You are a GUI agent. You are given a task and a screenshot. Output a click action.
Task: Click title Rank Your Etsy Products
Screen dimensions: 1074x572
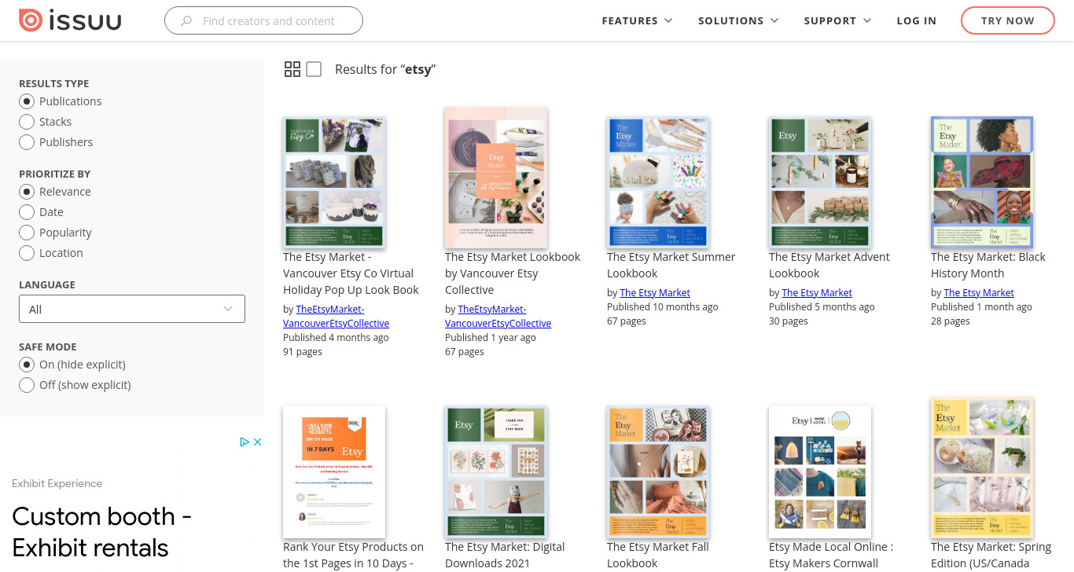point(354,555)
